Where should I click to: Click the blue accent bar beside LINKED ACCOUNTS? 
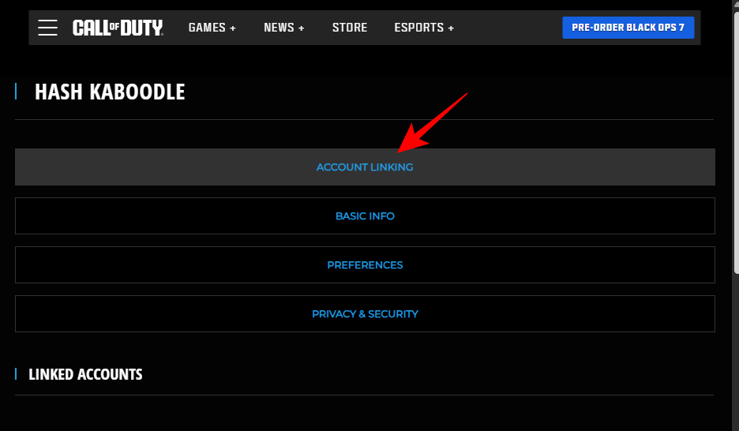click(16, 373)
